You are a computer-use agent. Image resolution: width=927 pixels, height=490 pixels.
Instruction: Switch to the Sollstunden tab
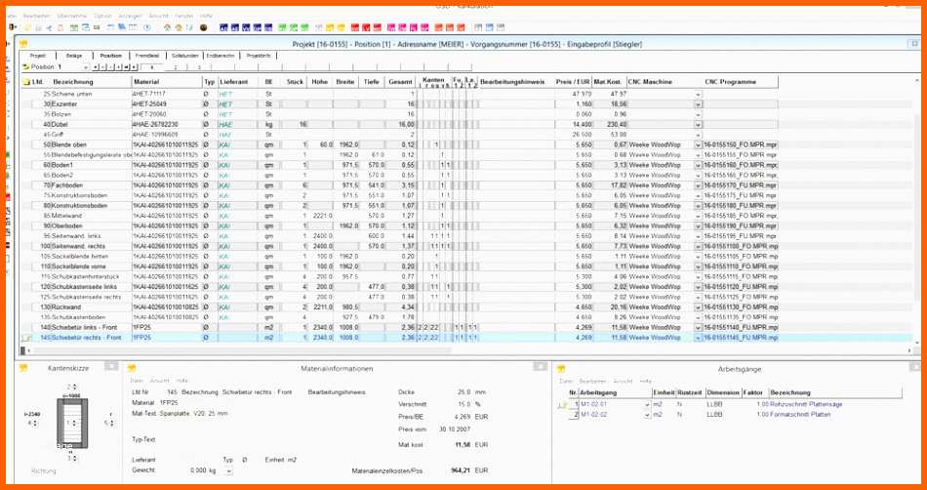[x=185, y=55]
